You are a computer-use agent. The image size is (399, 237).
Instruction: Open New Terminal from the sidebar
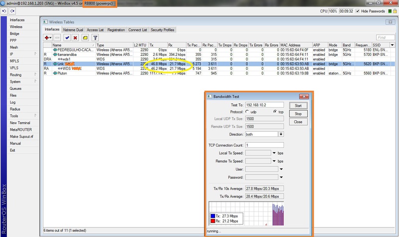tap(20, 122)
